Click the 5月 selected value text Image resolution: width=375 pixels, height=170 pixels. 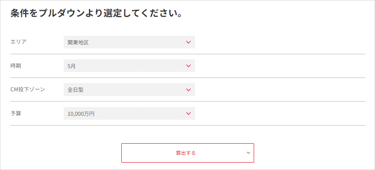pyautogui.click(x=72, y=66)
